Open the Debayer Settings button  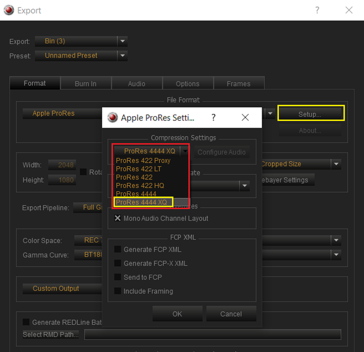pyautogui.click(x=288, y=180)
